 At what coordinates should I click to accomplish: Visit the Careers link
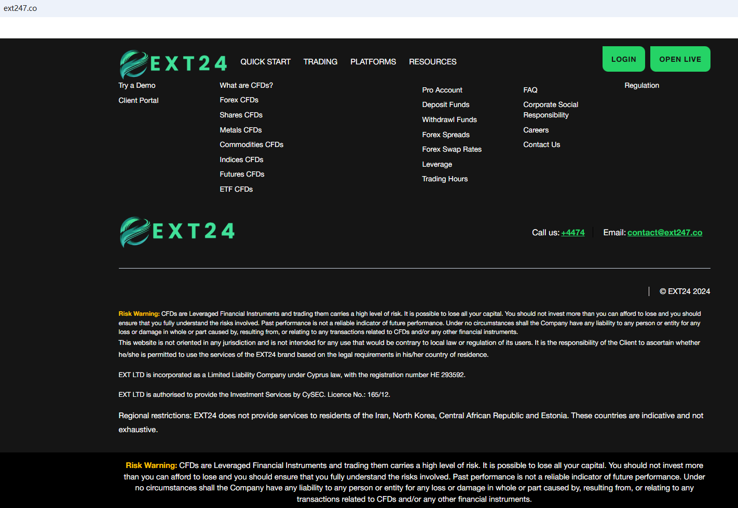click(x=536, y=130)
